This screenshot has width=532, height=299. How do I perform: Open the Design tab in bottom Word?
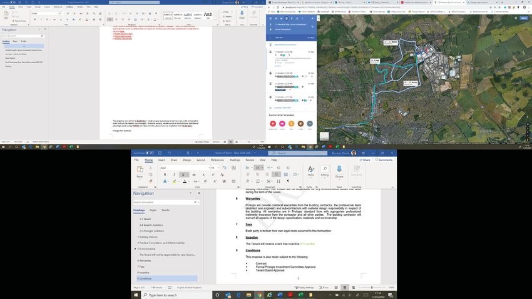click(187, 160)
